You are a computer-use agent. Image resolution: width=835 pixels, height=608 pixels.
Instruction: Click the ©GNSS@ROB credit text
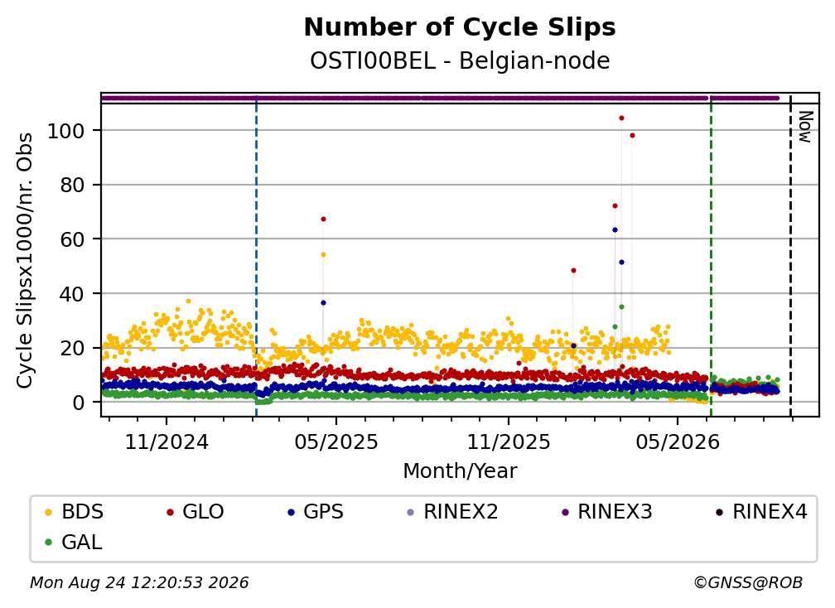point(748,583)
